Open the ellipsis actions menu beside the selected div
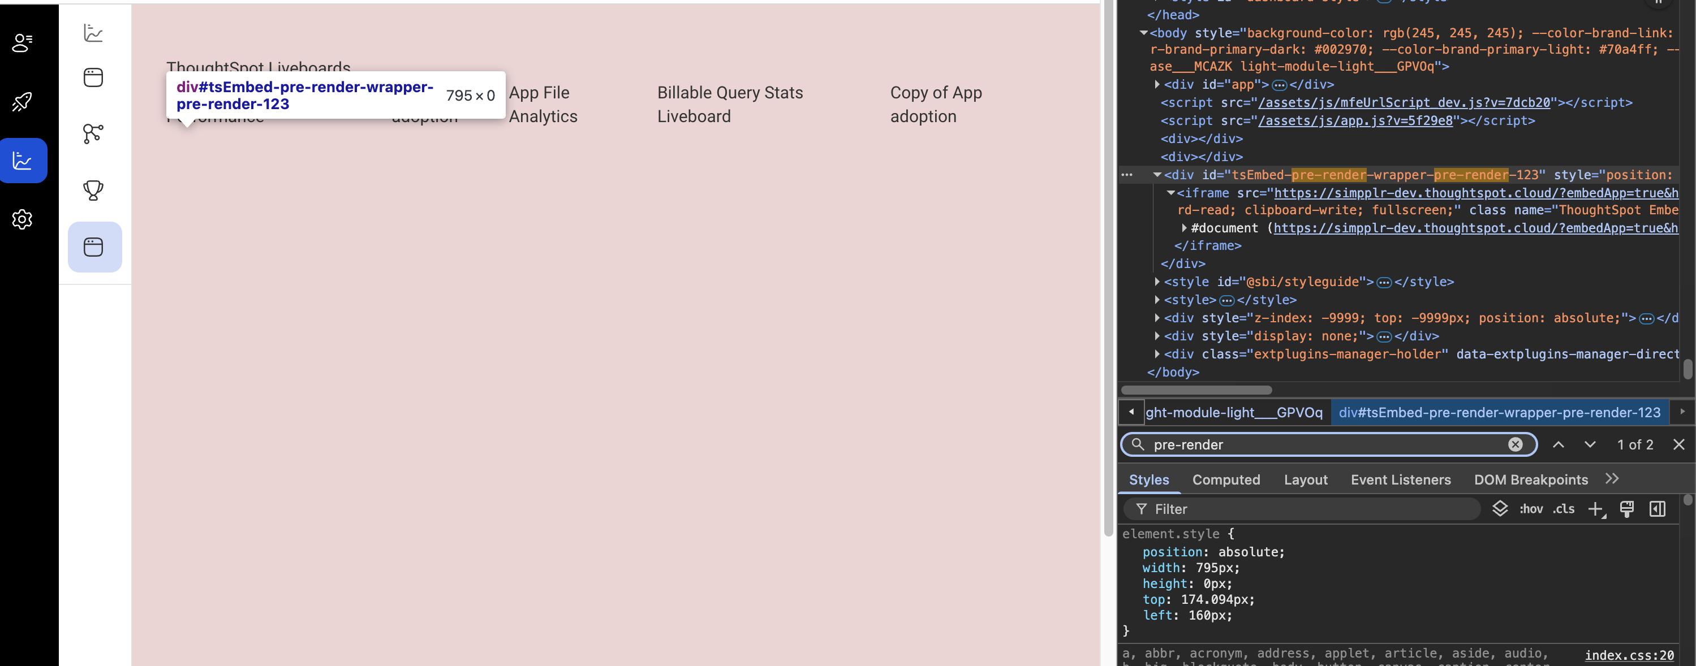This screenshot has width=1696, height=666. tap(1127, 175)
